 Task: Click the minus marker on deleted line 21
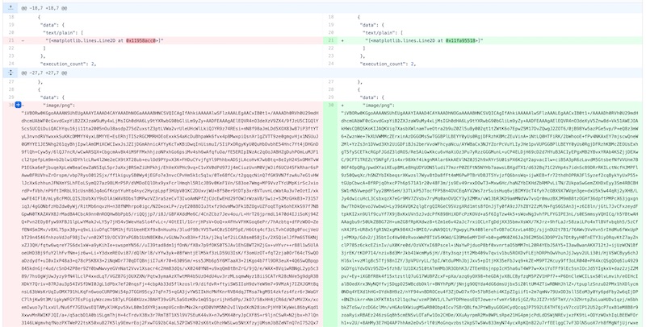[24, 39]
